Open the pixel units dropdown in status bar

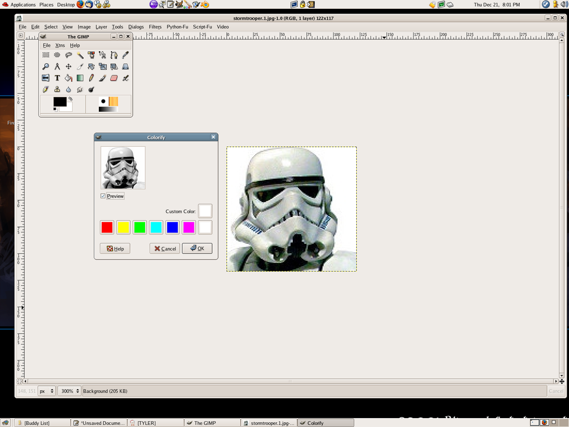tap(47, 390)
